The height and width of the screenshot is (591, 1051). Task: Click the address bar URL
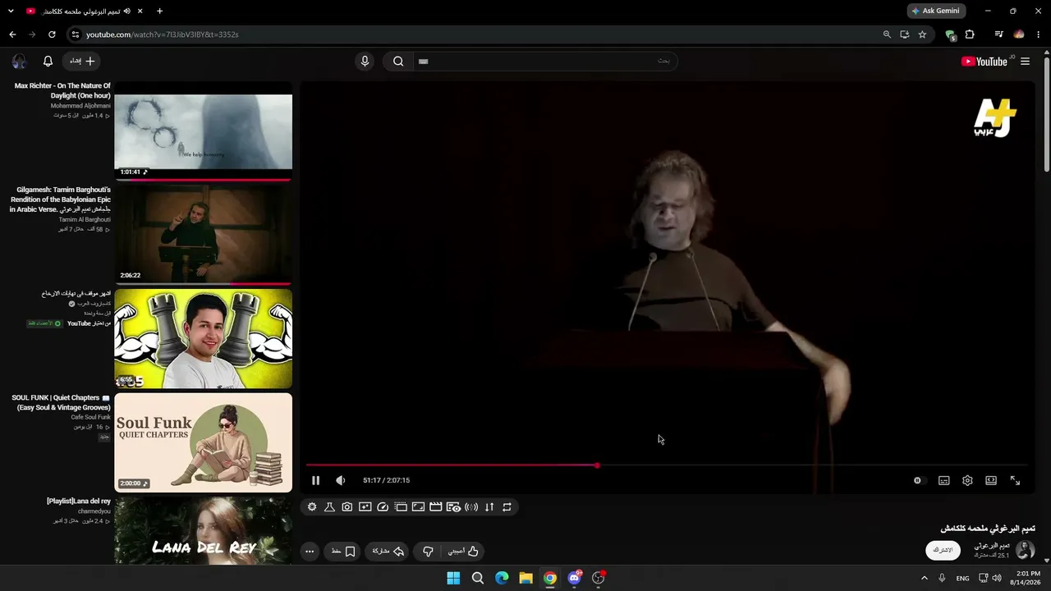[x=163, y=34]
